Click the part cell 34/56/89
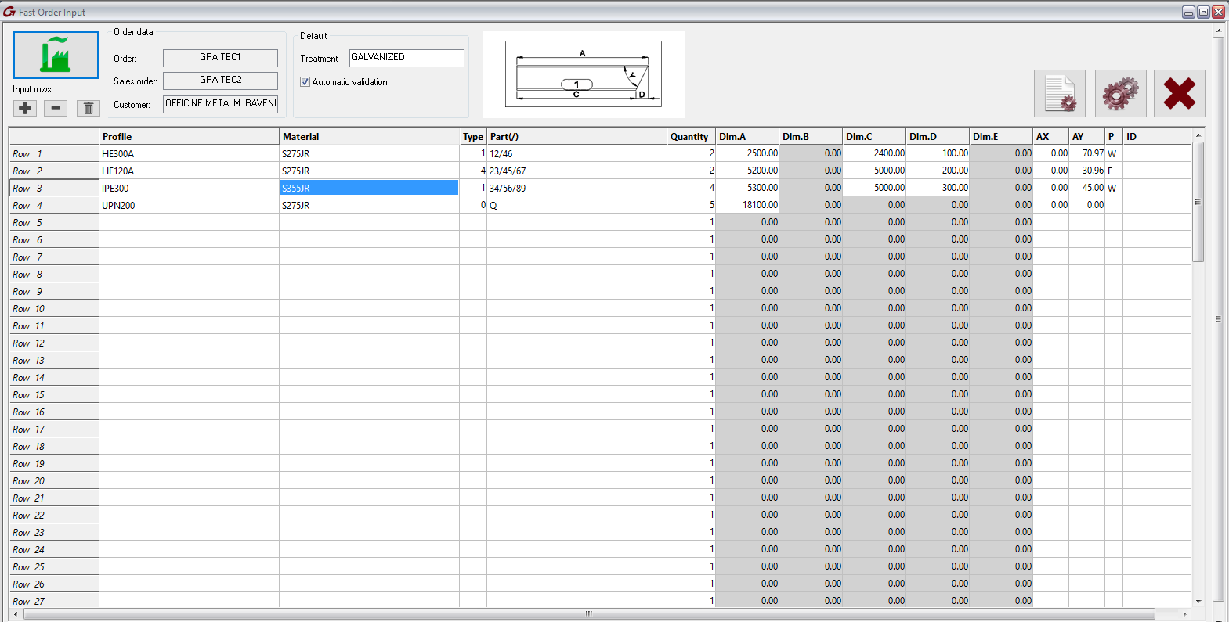This screenshot has width=1229, height=622. [x=577, y=189]
